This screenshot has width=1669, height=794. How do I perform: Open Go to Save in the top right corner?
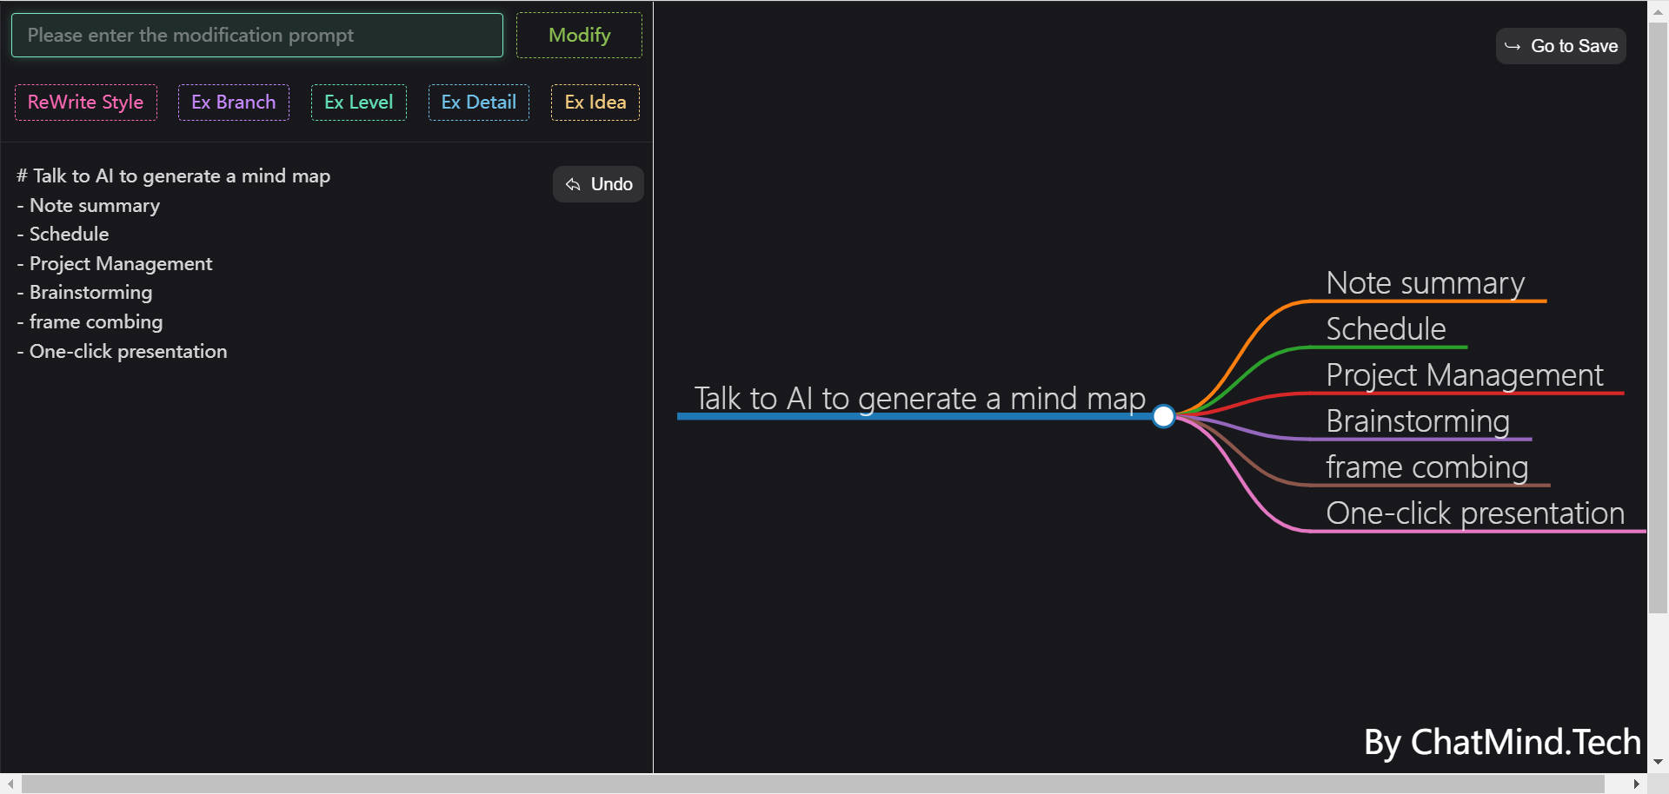coord(1560,45)
